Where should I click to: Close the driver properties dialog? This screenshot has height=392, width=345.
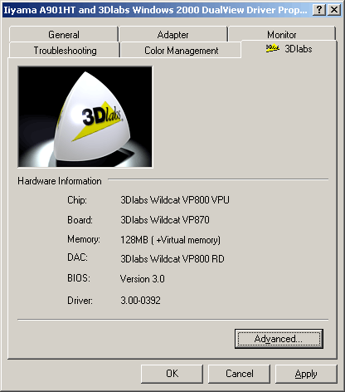coord(334,10)
